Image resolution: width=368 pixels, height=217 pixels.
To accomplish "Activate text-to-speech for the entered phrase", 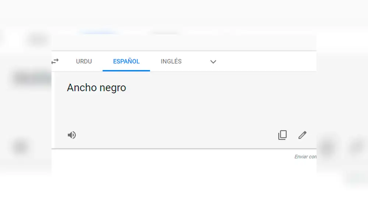I will (72, 135).
